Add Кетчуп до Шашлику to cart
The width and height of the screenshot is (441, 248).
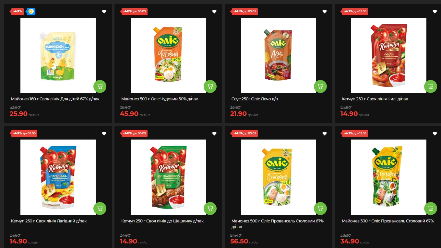[210, 209]
